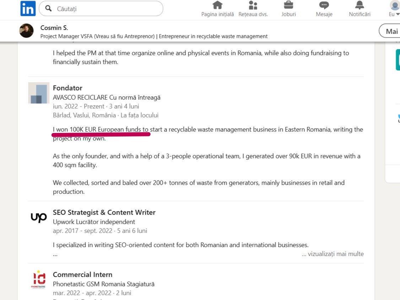Open the Fondator position title
Screen dimensions: 400x300
pyautogui.click(x=67, y=88)
